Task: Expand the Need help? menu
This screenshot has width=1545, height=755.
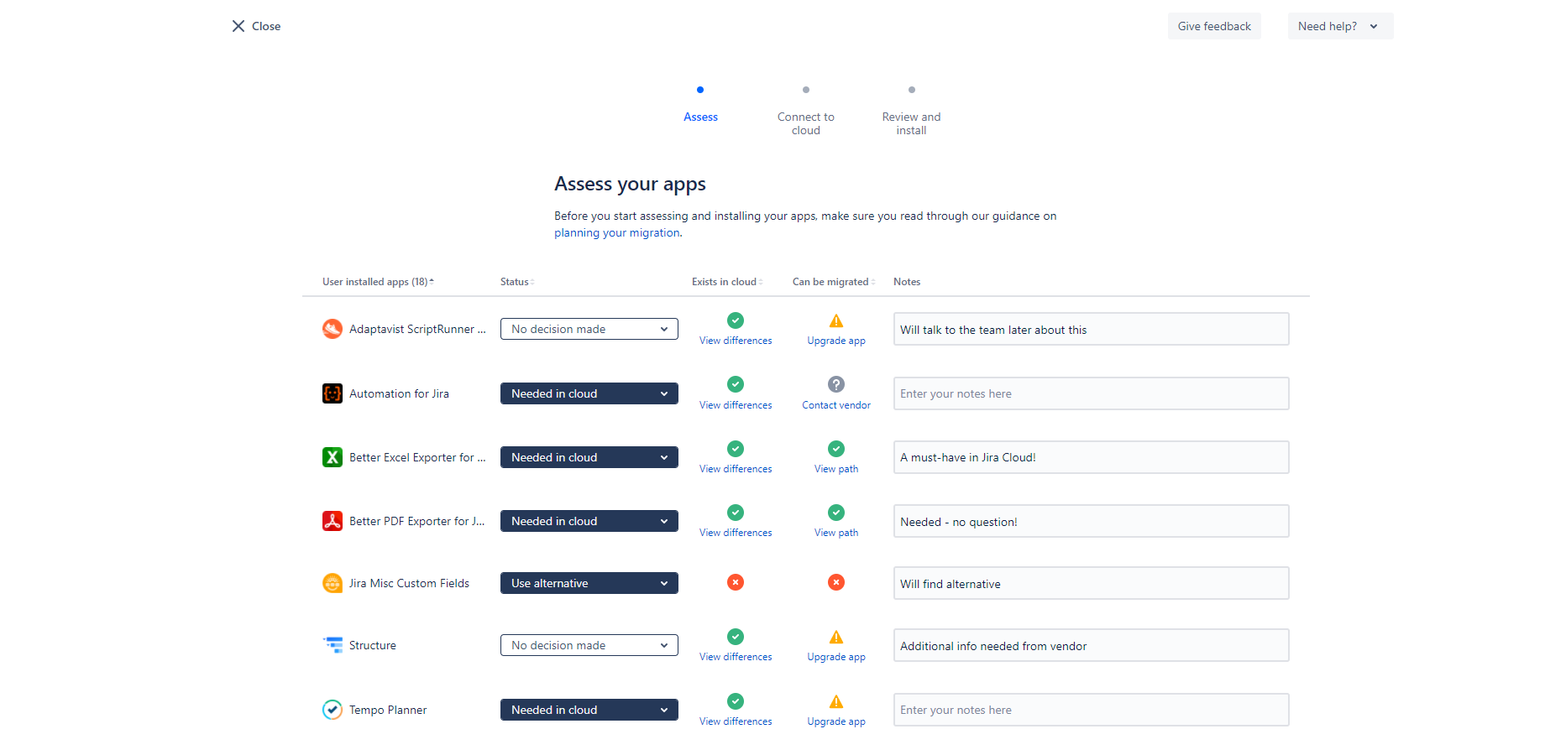Action: pos(1340,26)
